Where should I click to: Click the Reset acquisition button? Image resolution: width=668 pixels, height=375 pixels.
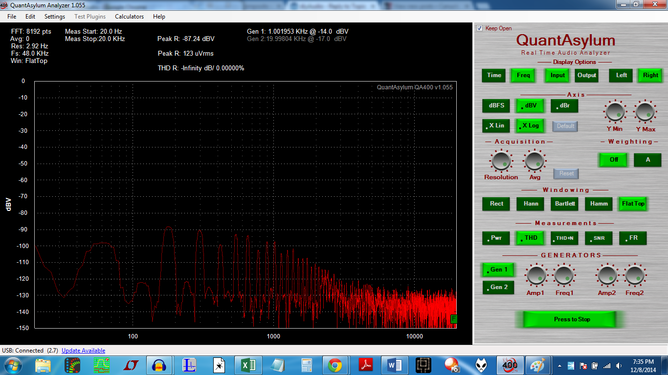566,173
